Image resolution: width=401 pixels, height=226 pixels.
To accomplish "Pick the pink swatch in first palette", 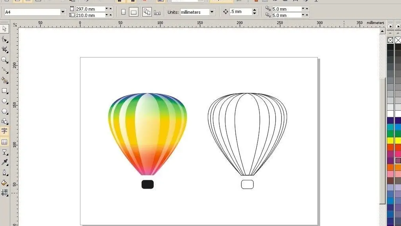I will (390, 174).
